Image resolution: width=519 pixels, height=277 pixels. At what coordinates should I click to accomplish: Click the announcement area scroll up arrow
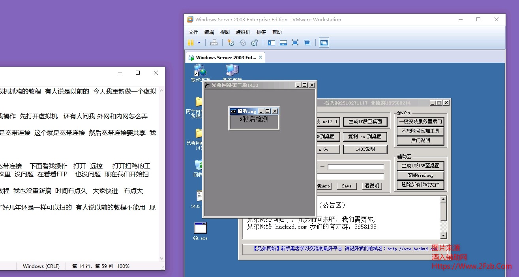tap(444, 200)
